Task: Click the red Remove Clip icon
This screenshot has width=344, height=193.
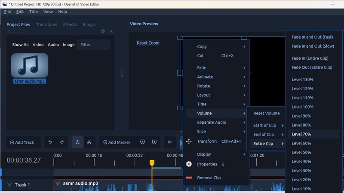Action: (x=189, y=178)
